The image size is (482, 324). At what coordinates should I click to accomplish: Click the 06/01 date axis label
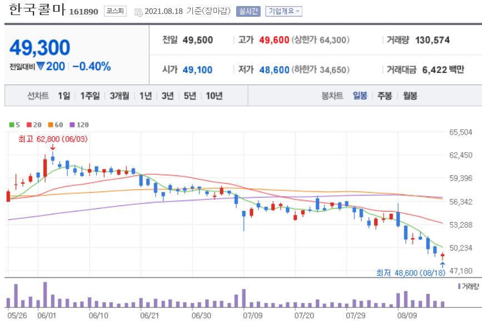(x=47, y=316)
